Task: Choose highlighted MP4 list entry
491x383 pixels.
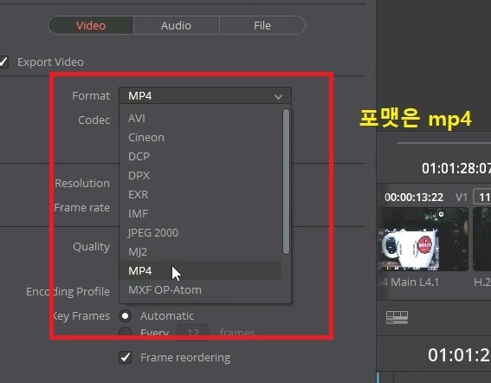Action: tap(200, 271)
